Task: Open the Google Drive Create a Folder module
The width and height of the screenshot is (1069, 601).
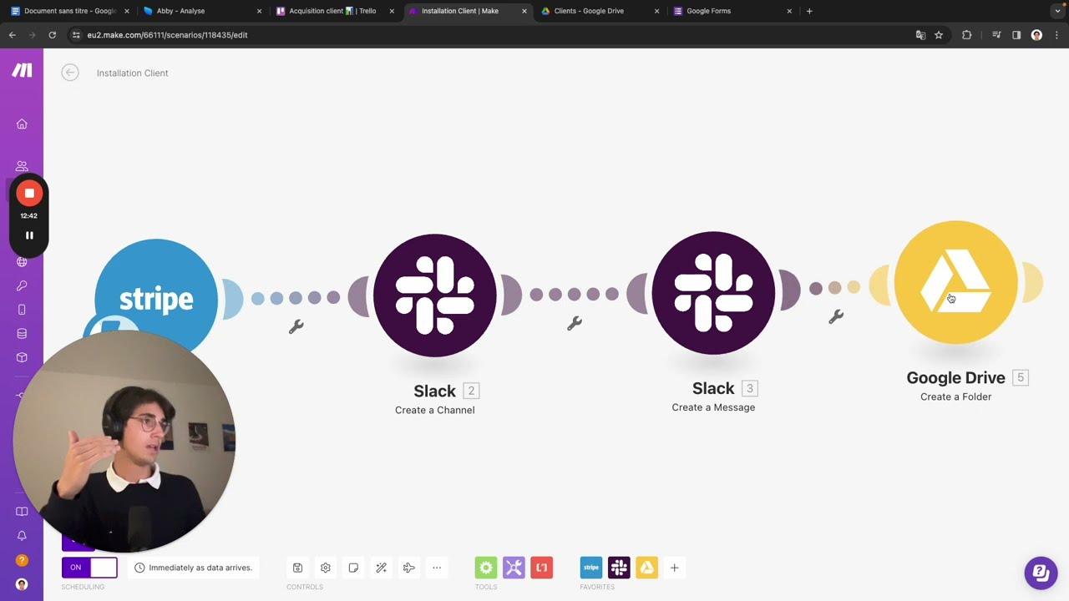Action: click(x=956, y=282)
